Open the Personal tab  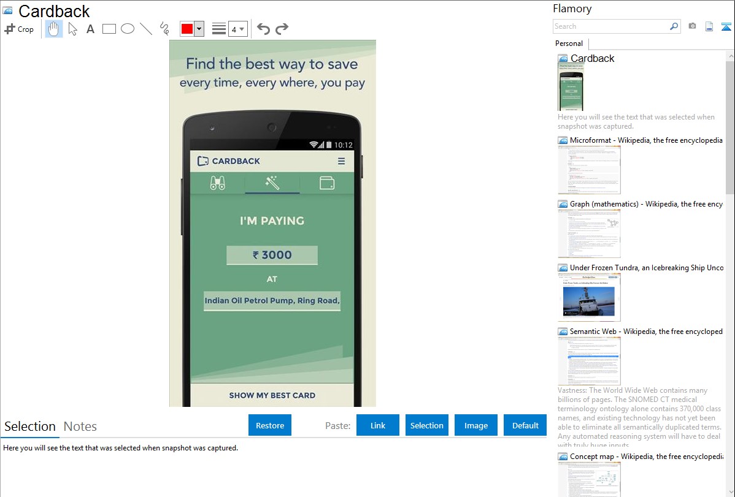tap(569, 44)
